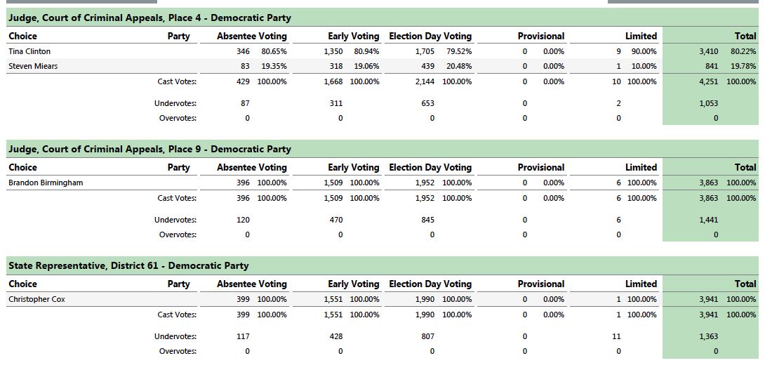Click the Cast Votes label in Place 4
The height and width of the screenshot is (370, 765).
pyautogui.click(x=177, y=81)
